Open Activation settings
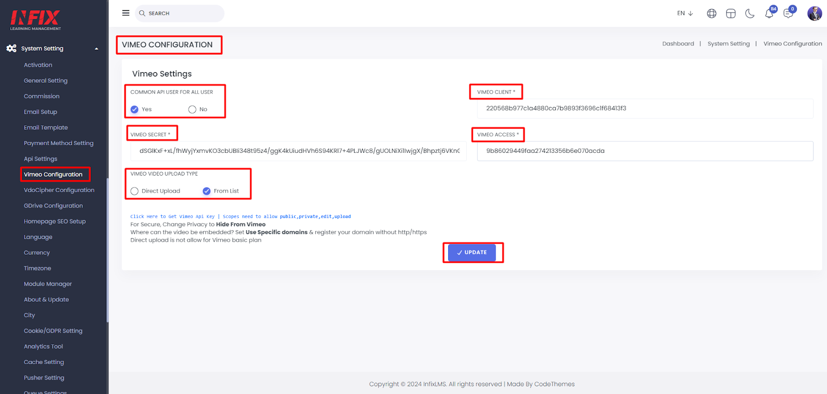This screenshot has width=827, height=394. click(x=38, y=65)
